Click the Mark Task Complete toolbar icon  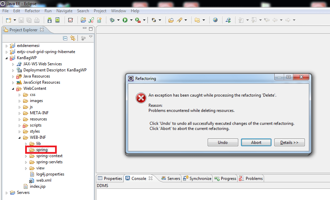coord(70,20)
